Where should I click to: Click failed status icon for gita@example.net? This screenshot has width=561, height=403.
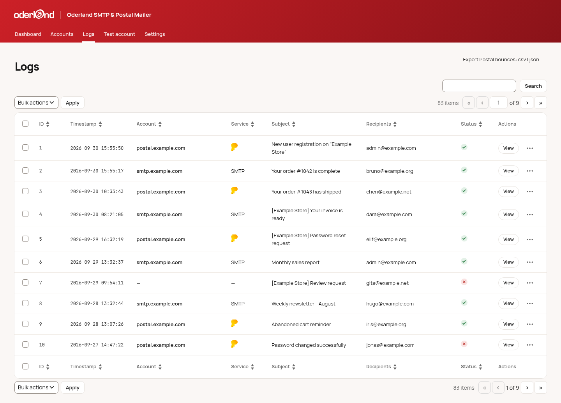tap(464, 282)
